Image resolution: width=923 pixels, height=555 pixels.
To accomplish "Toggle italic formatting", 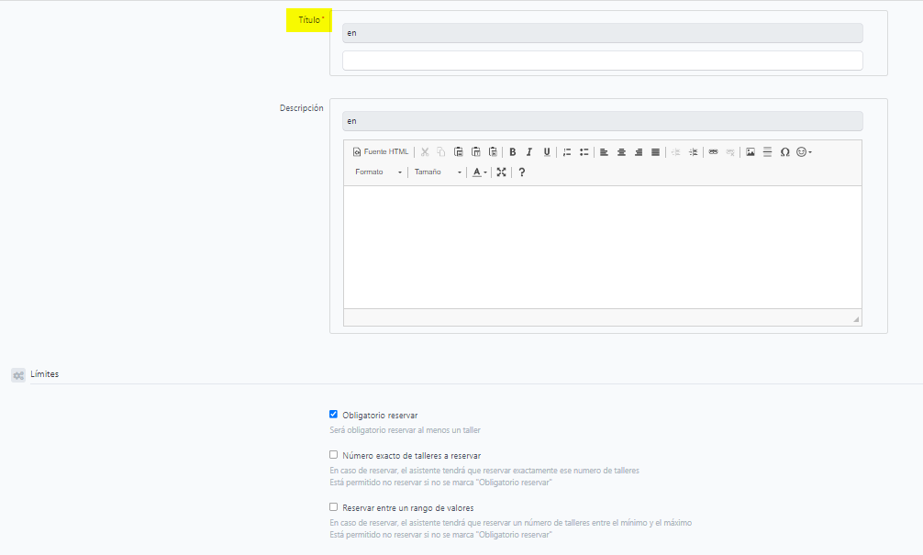I will tap(529, 152).
